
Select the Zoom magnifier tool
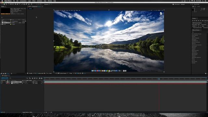coord(6,4)
